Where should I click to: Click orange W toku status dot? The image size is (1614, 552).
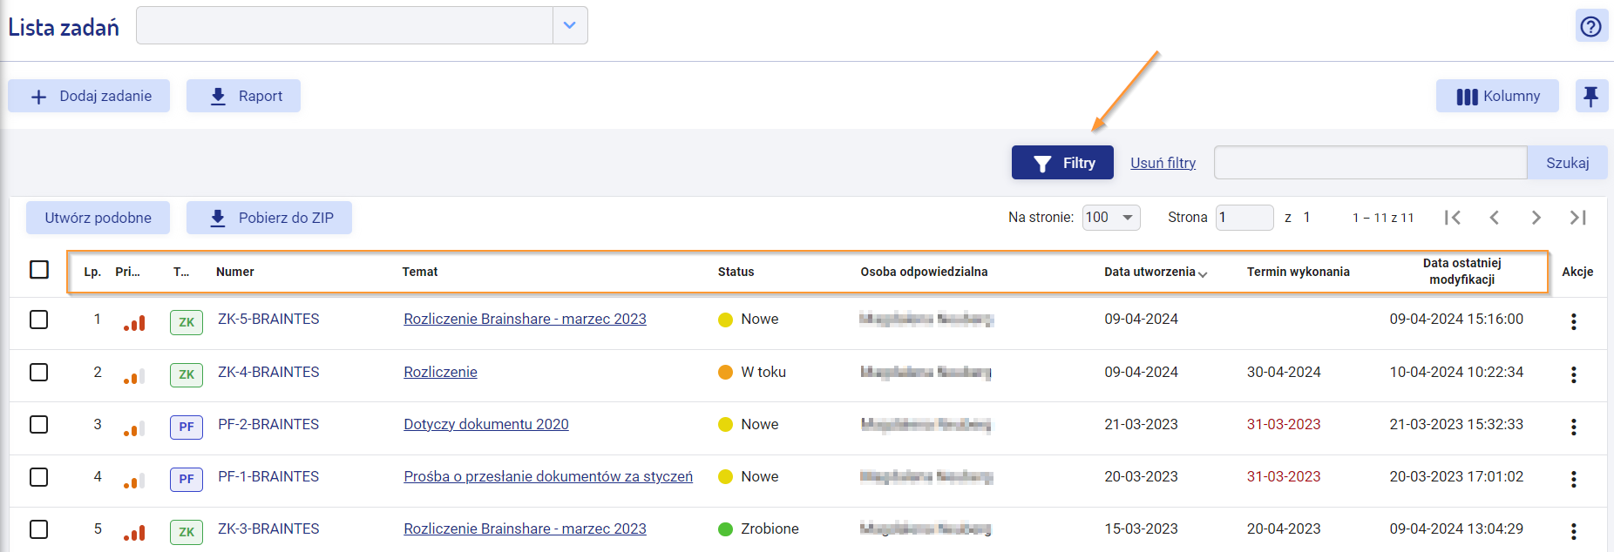(725, 372)
